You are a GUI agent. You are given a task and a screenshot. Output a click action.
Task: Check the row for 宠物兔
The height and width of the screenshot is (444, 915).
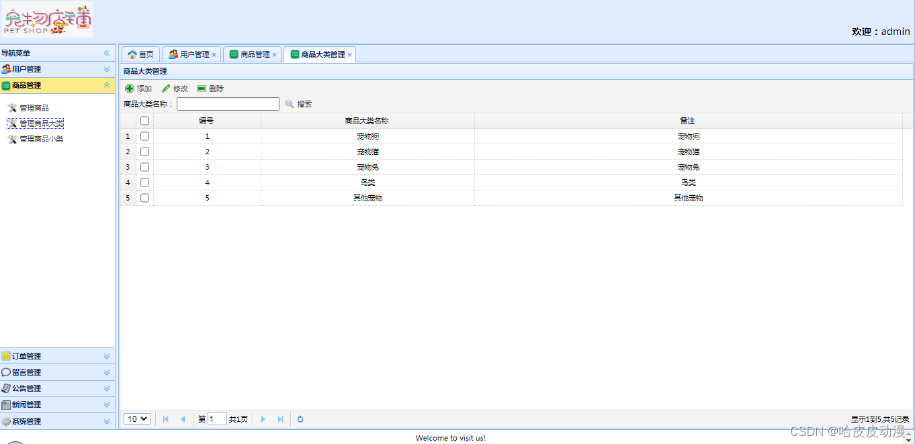144,167
